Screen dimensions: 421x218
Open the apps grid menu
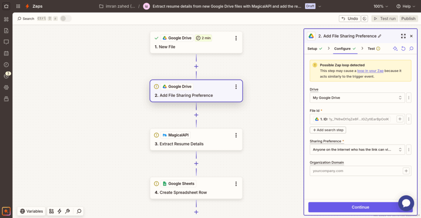click(18, 6)
